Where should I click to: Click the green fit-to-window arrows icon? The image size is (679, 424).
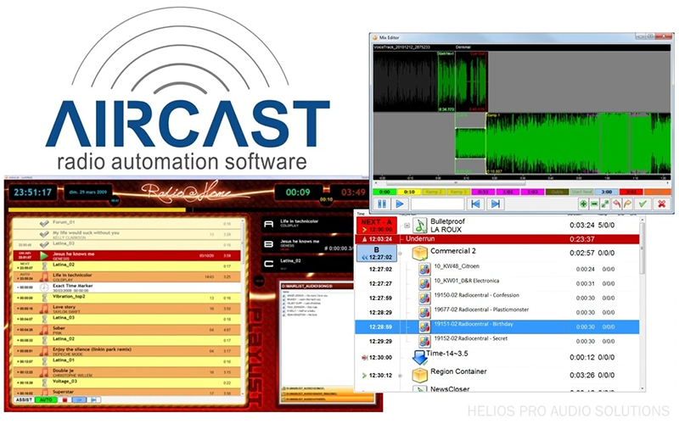605,204
